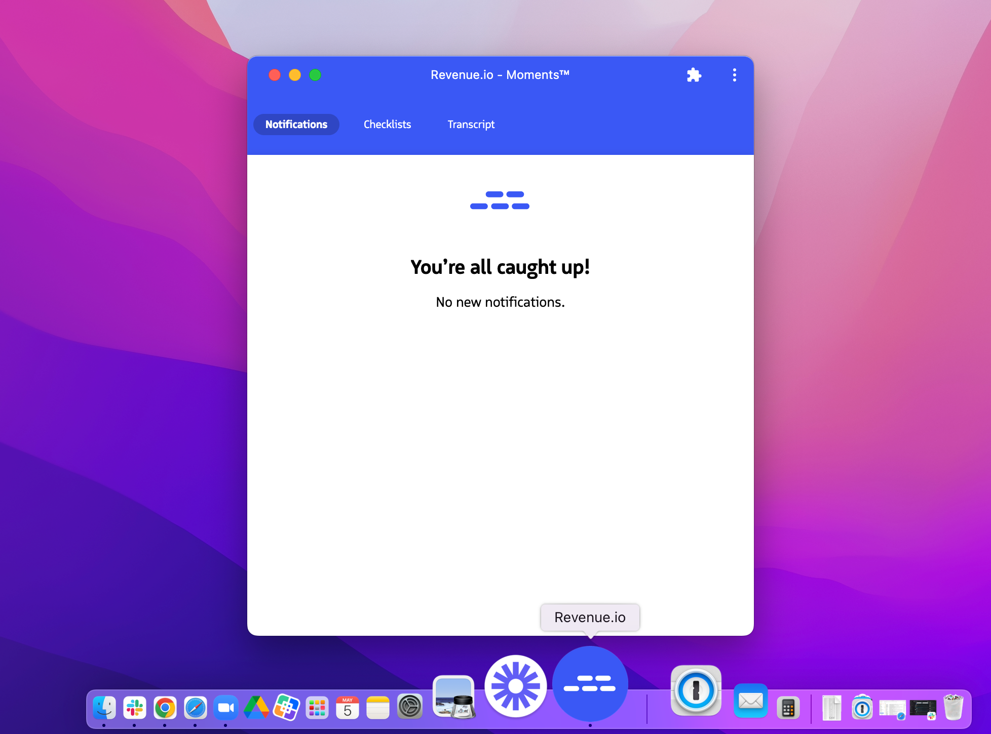Maximize the Moments window with green button

point(315,75)
